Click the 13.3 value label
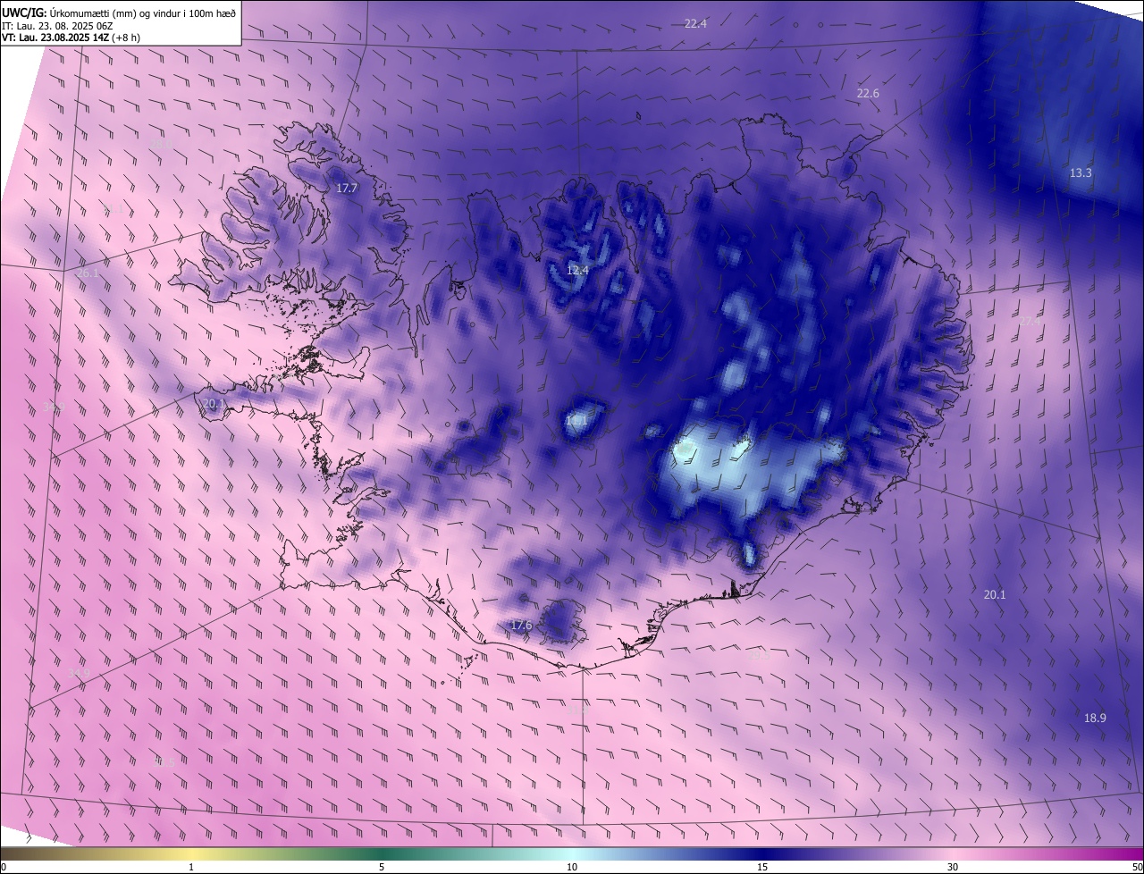 (1081, 172)
